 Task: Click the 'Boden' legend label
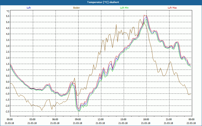[77, 8]
